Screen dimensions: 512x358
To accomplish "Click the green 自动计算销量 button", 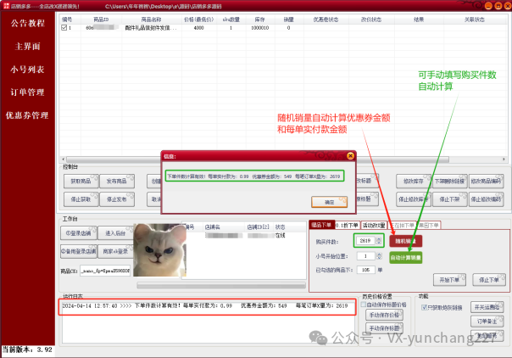I will pyautogui.click(x=405, y=258).
